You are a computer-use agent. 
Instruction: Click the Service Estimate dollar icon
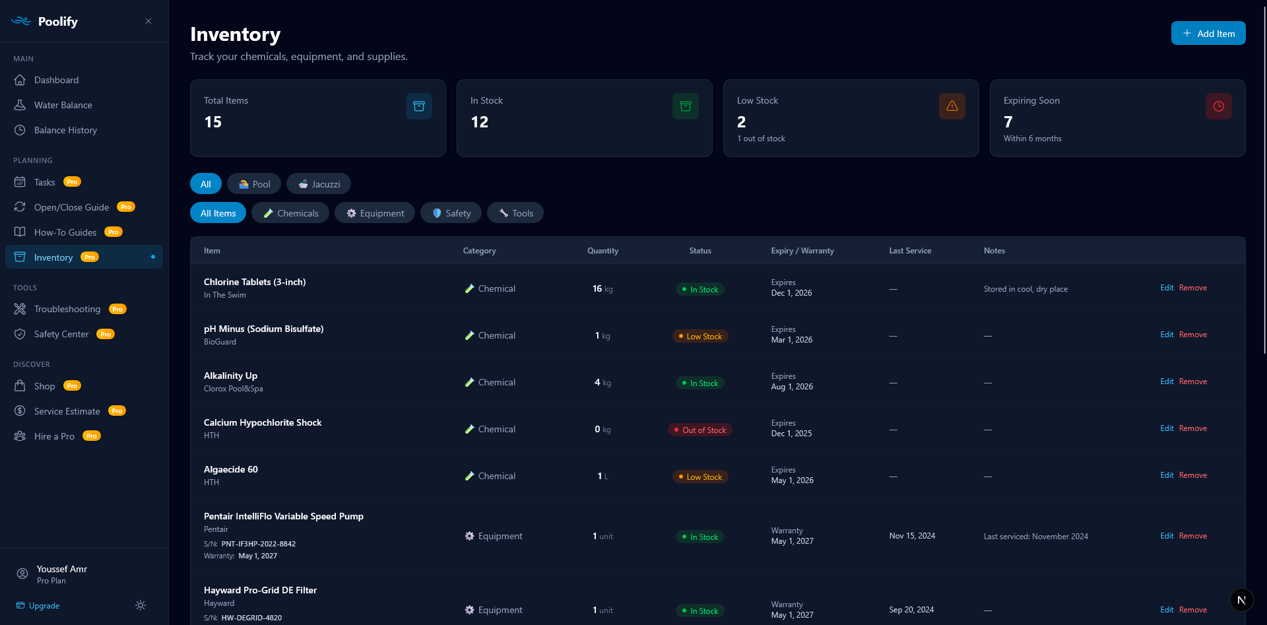coord(20,411)
